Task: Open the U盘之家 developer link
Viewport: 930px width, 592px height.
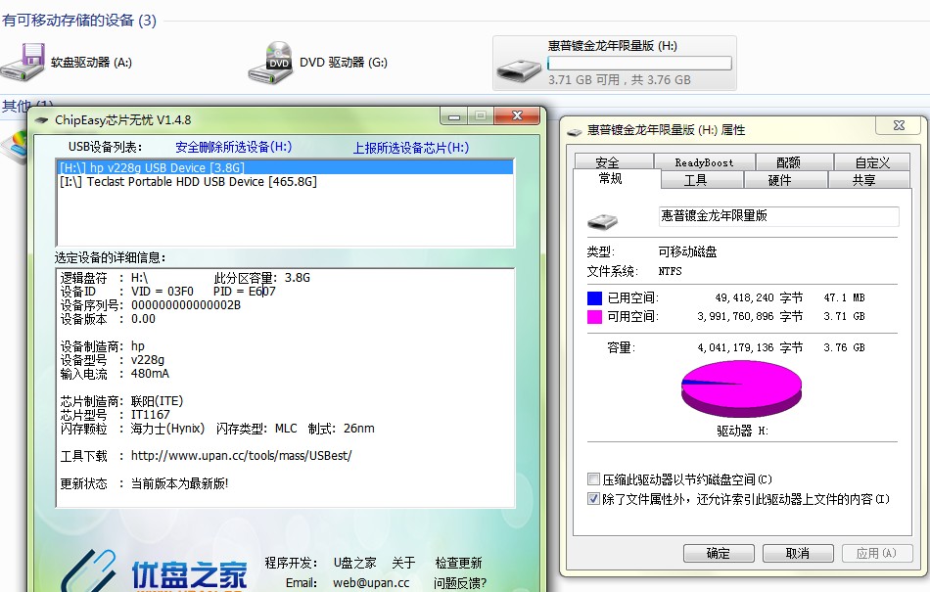Action: 354,563
